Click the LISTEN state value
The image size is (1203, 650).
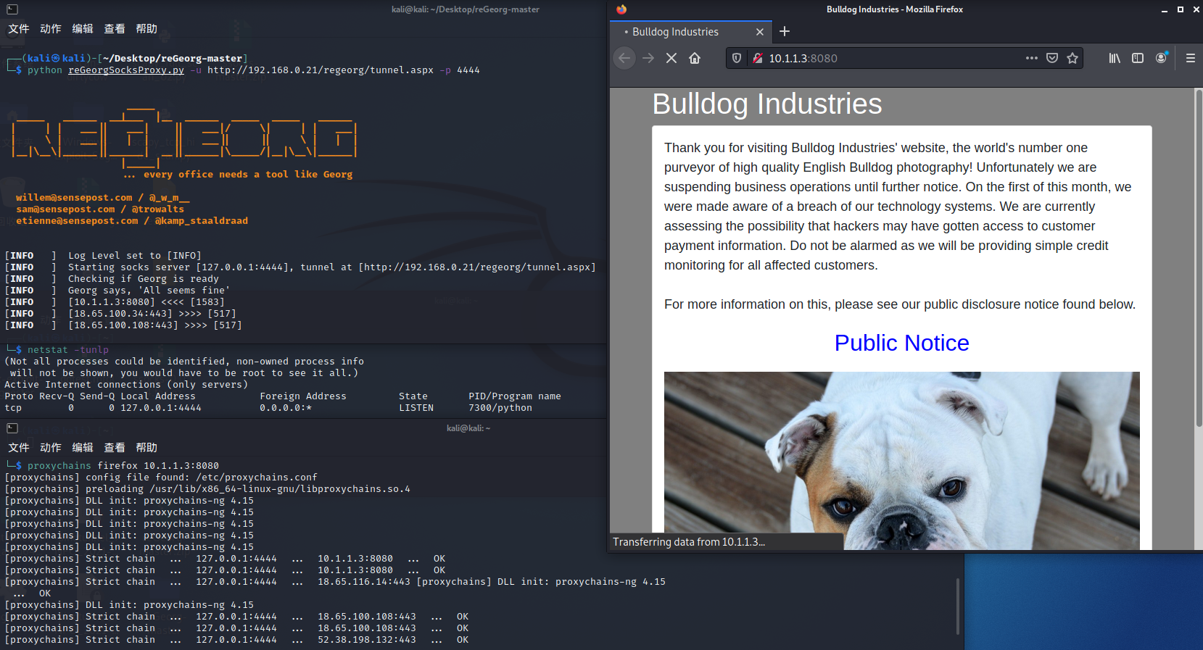pos(416,408)
